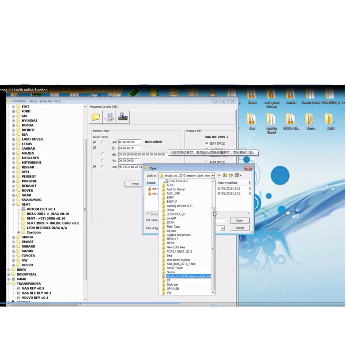Viewport: 346px width, 346px height.
Task: Toggle the KEY Write checkbox
Action: (x=103, y=154)
